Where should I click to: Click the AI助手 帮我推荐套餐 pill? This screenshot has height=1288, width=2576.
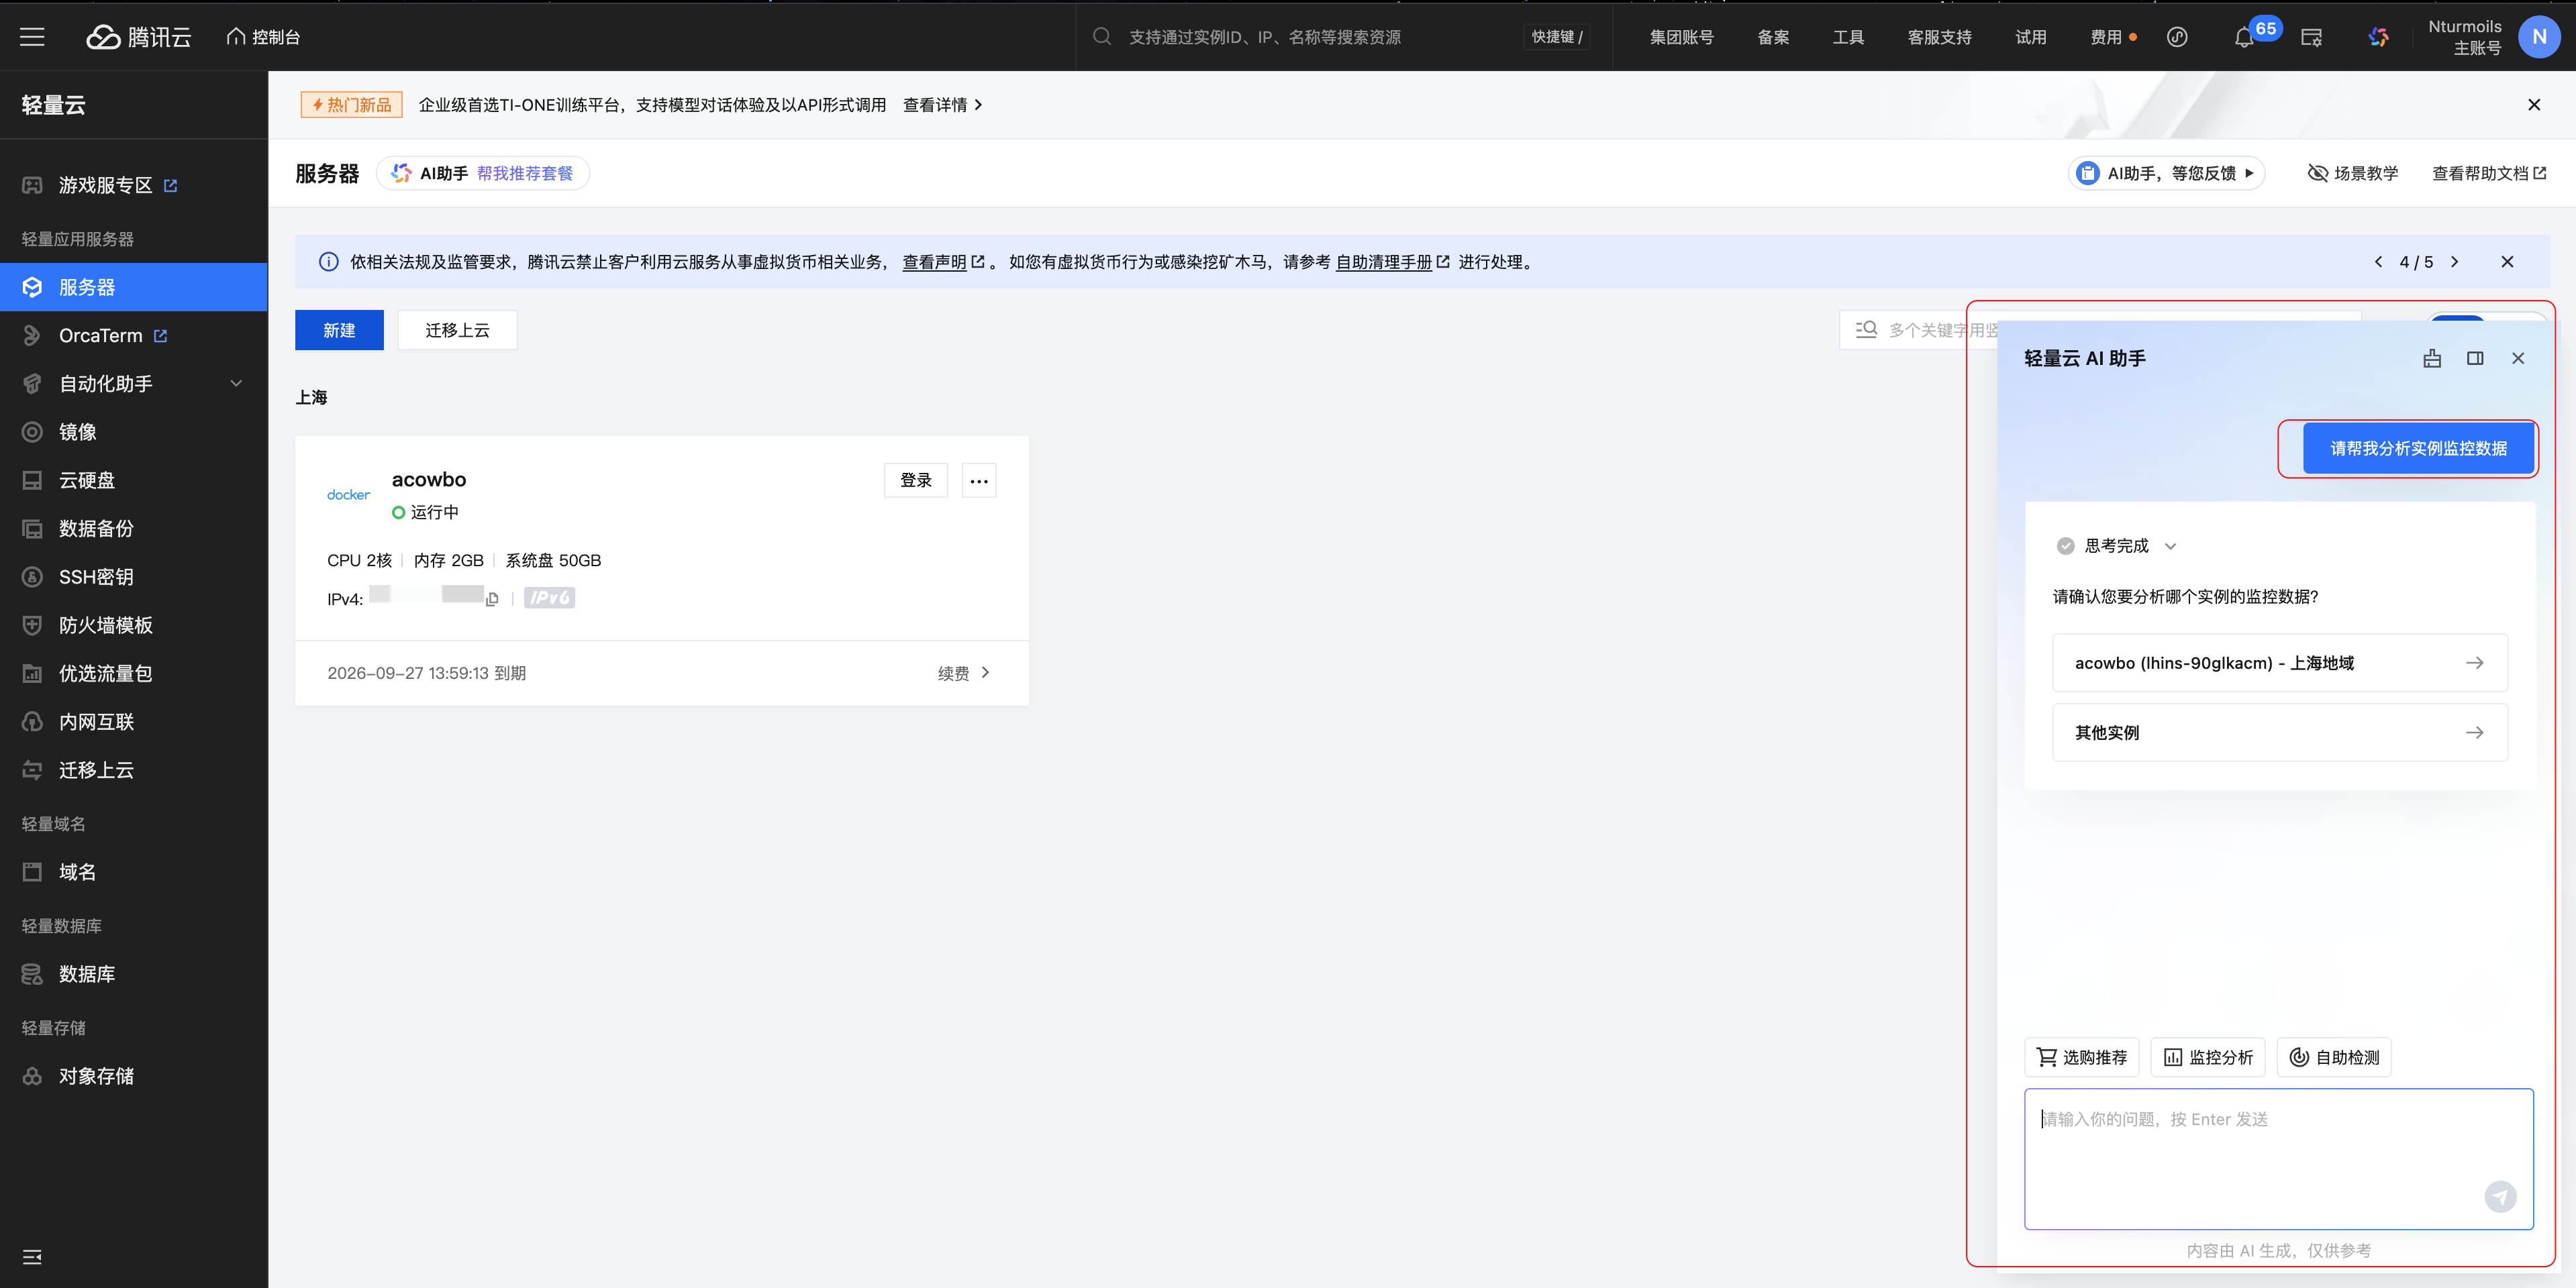click(482, 173)
